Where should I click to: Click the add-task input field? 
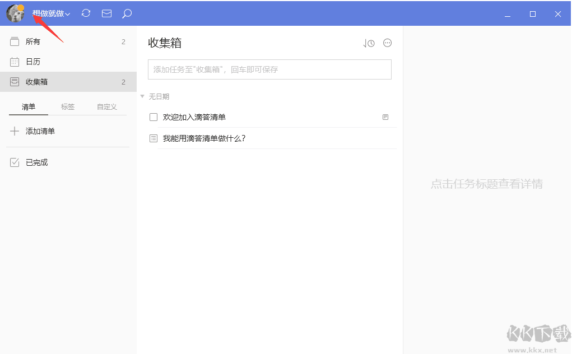pos(269,69)
